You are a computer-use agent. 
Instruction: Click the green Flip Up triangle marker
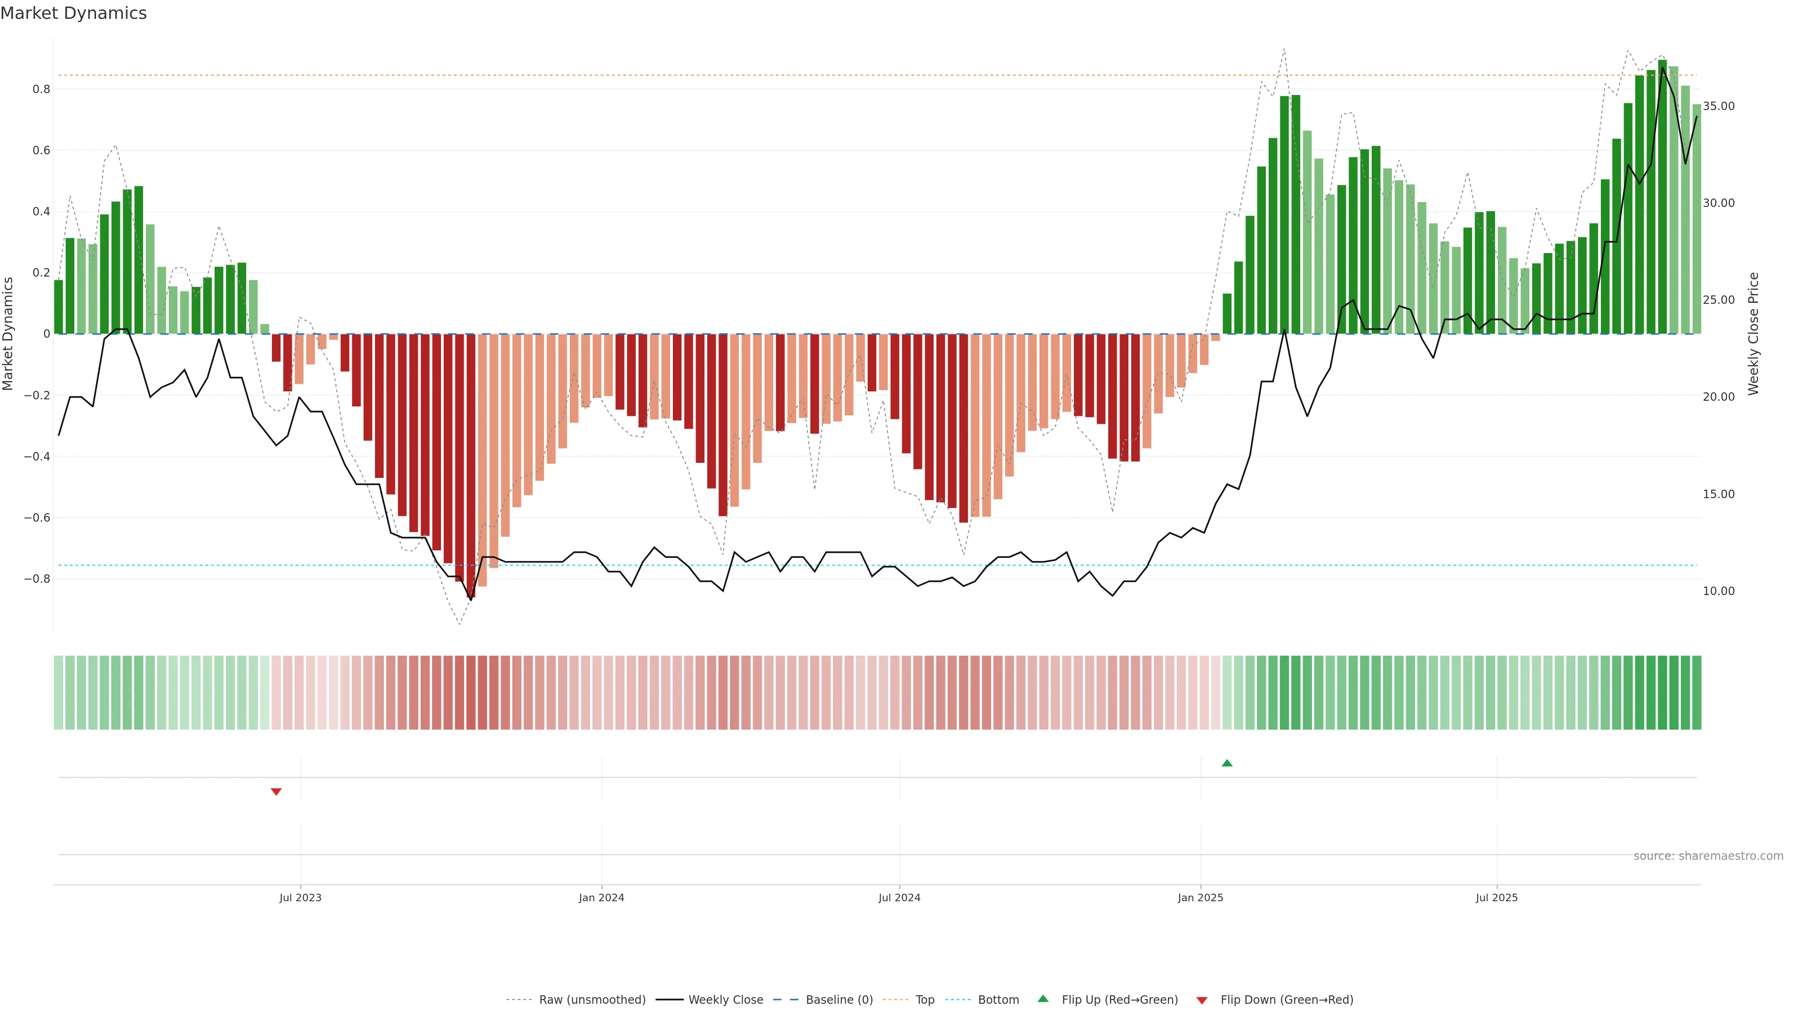click(x=1226, y=763)
